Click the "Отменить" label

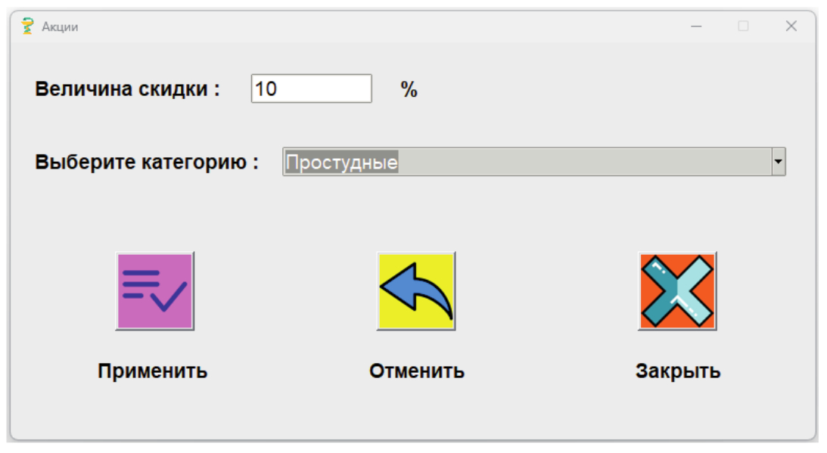pyautogui.click(x=416, y=371)
